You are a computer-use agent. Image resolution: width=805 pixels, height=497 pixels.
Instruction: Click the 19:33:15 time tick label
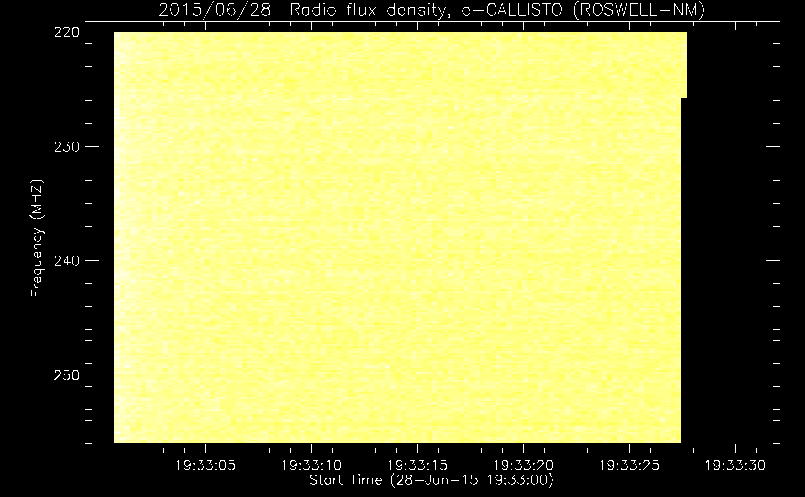(417, 466)
